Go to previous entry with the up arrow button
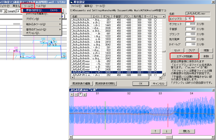Image resolution: width=216 pixels, height=140 pixels. point(156,131)
